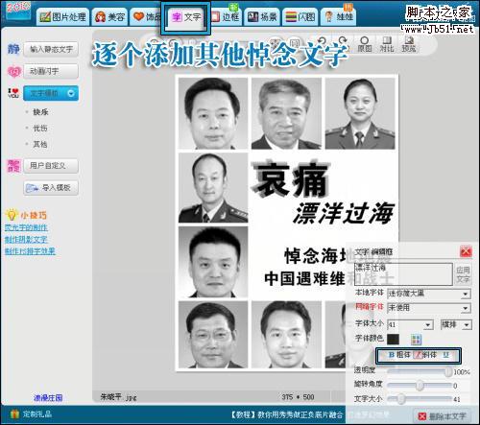Click the 应用文字 button
Screen dimensions: 480x425
[463, 274]
